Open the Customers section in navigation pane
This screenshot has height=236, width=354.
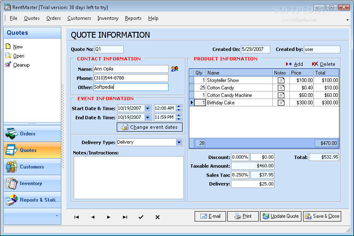pyautogui.click(x=32, y=167)
